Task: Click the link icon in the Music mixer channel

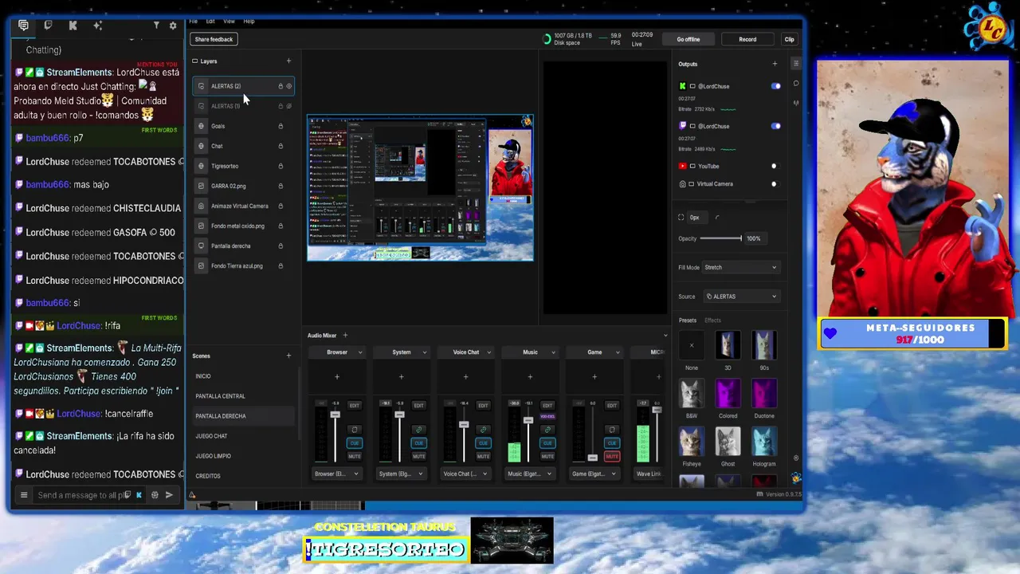Action: click(547, 430)
